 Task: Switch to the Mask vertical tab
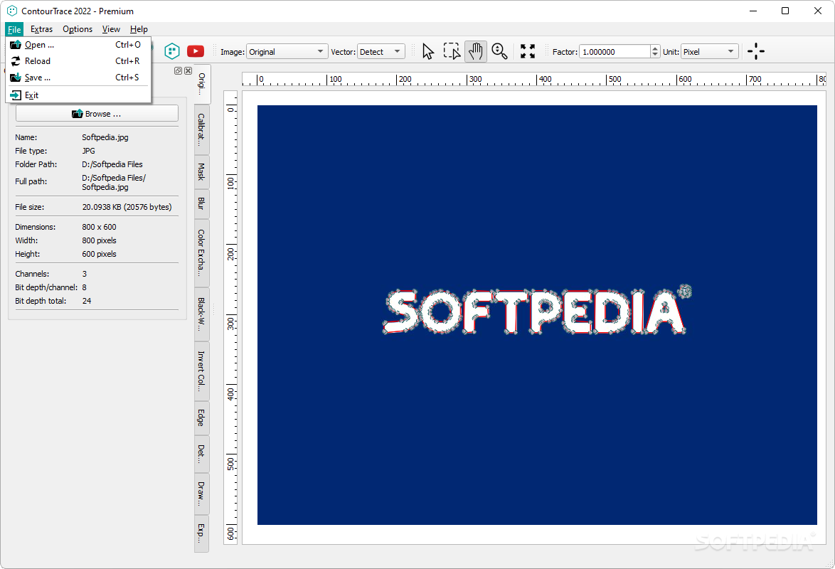click(201, 171)
